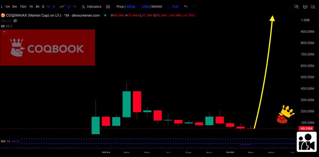Open the chart style dropdown chevron
The width and height of the screenshot is (319, 157).
[75, 7]
